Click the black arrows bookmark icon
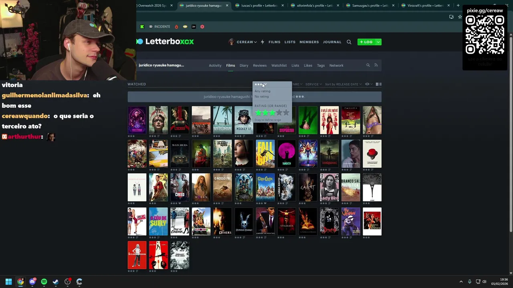This screenshot has height=288, width=513. (x=194, y=27)
